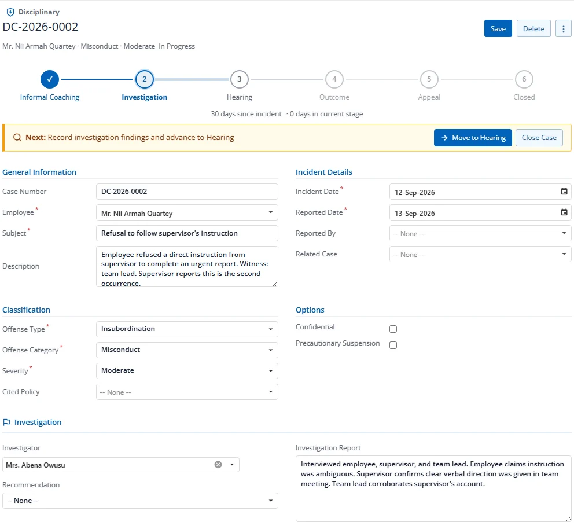This screenshot has height=529, width=574.
Task: Expand the Offense Type dropdown
Action: coord(187,329)
